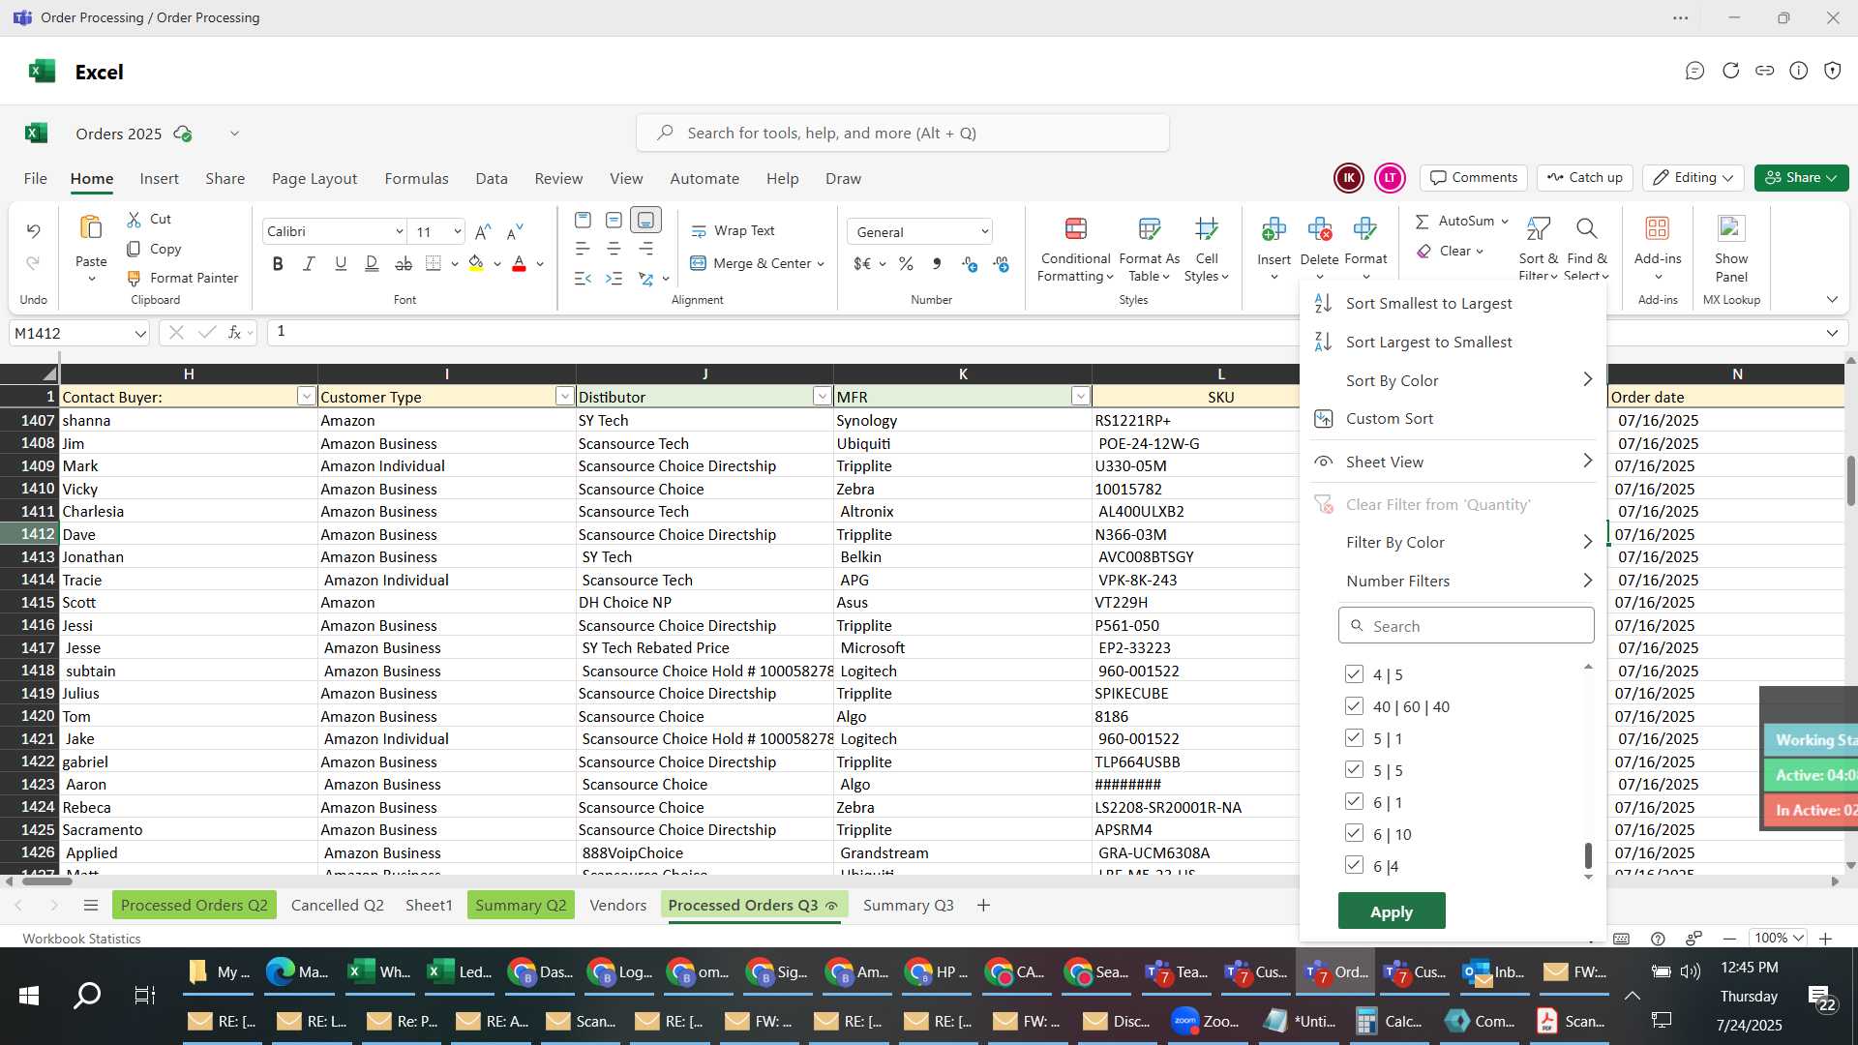Screen dimensions: 1858x1045
Task: Open the Insert ribbon tab
Action: pos(159,179)
